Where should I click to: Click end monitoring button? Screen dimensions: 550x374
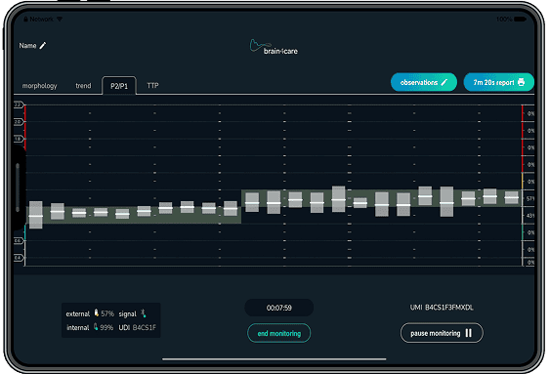tap(278, 333)
